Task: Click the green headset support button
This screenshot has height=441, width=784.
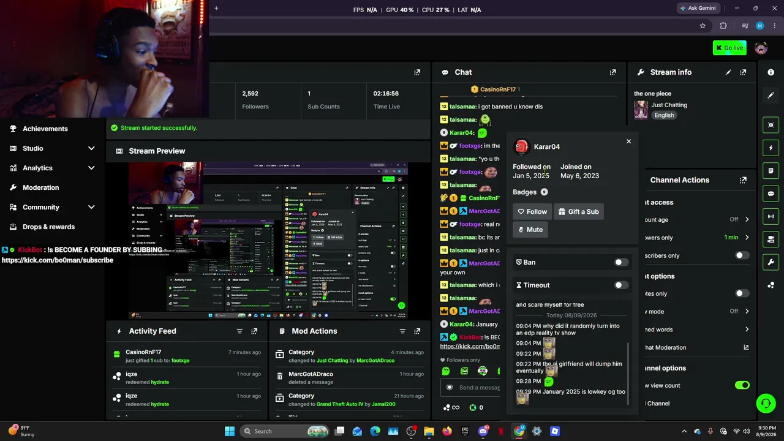Action: pyautogui.click(x=766, y=402)
